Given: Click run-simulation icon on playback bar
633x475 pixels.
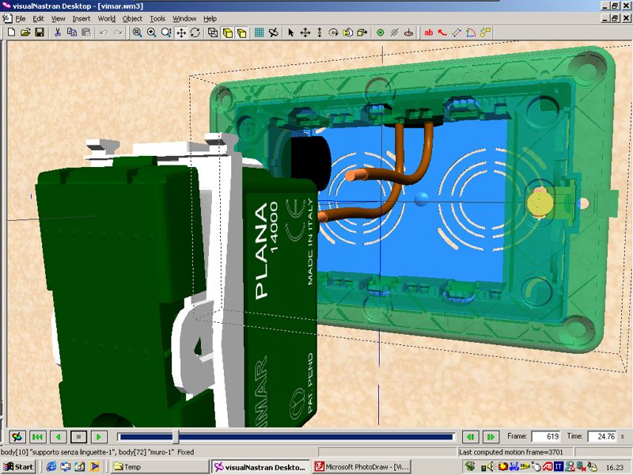Looking at the screenshot, I should click(x=17, y=437).
